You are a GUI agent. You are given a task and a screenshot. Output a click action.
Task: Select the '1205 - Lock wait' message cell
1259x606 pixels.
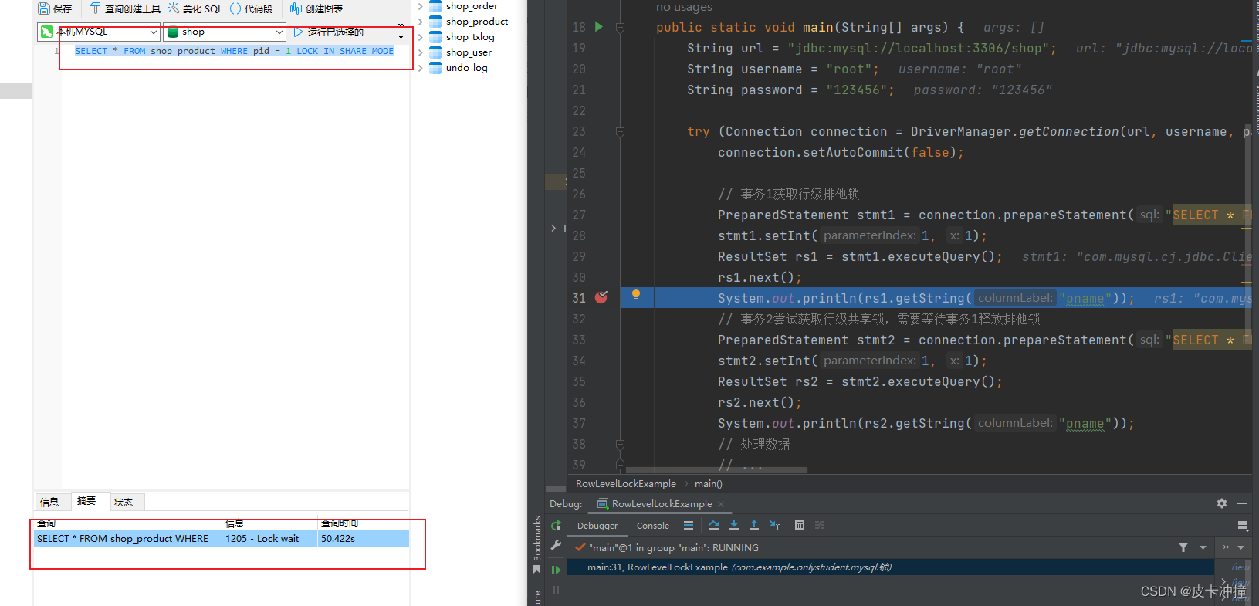269,539
